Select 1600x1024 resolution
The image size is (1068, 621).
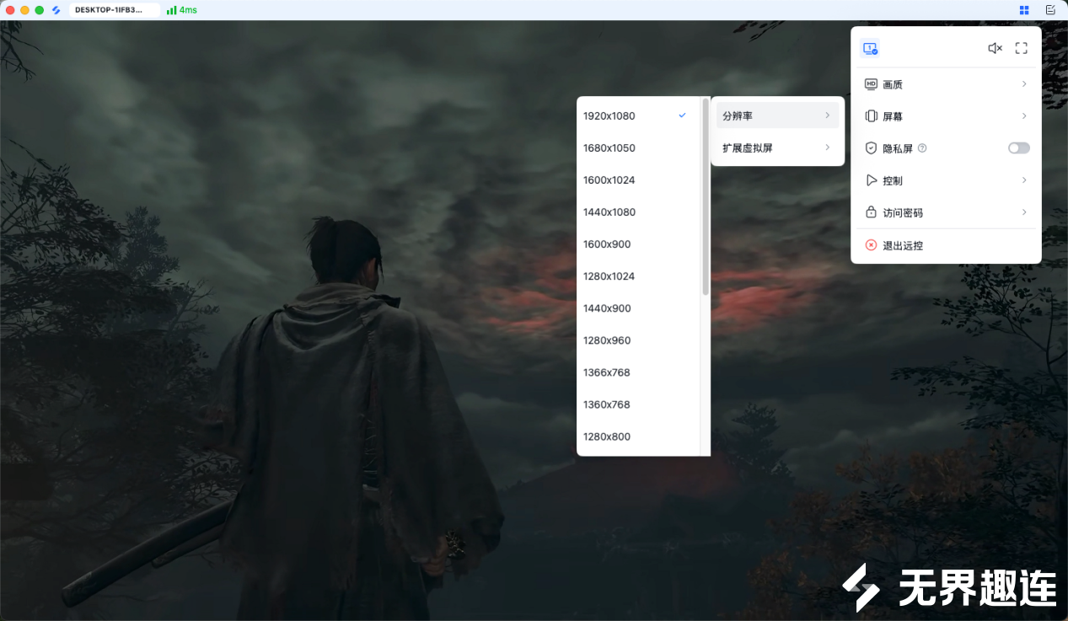638,179
